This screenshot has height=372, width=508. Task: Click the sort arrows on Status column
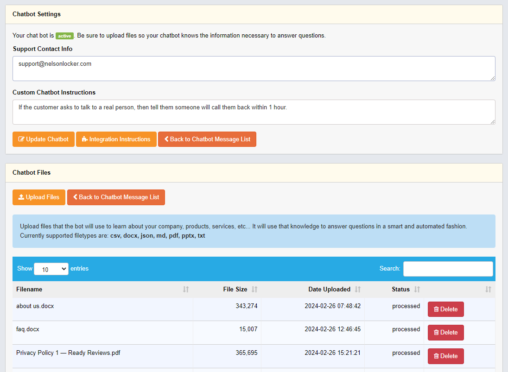pos(416,289)
